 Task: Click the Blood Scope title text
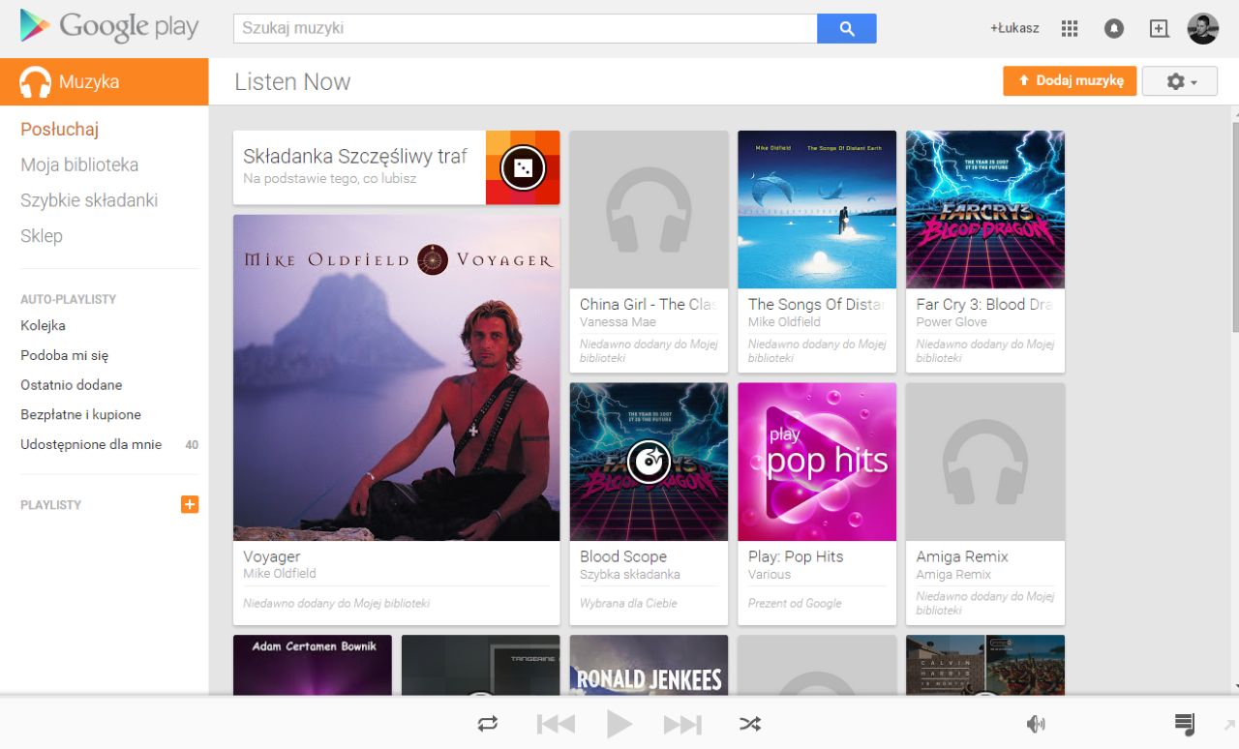coord(623,556)
